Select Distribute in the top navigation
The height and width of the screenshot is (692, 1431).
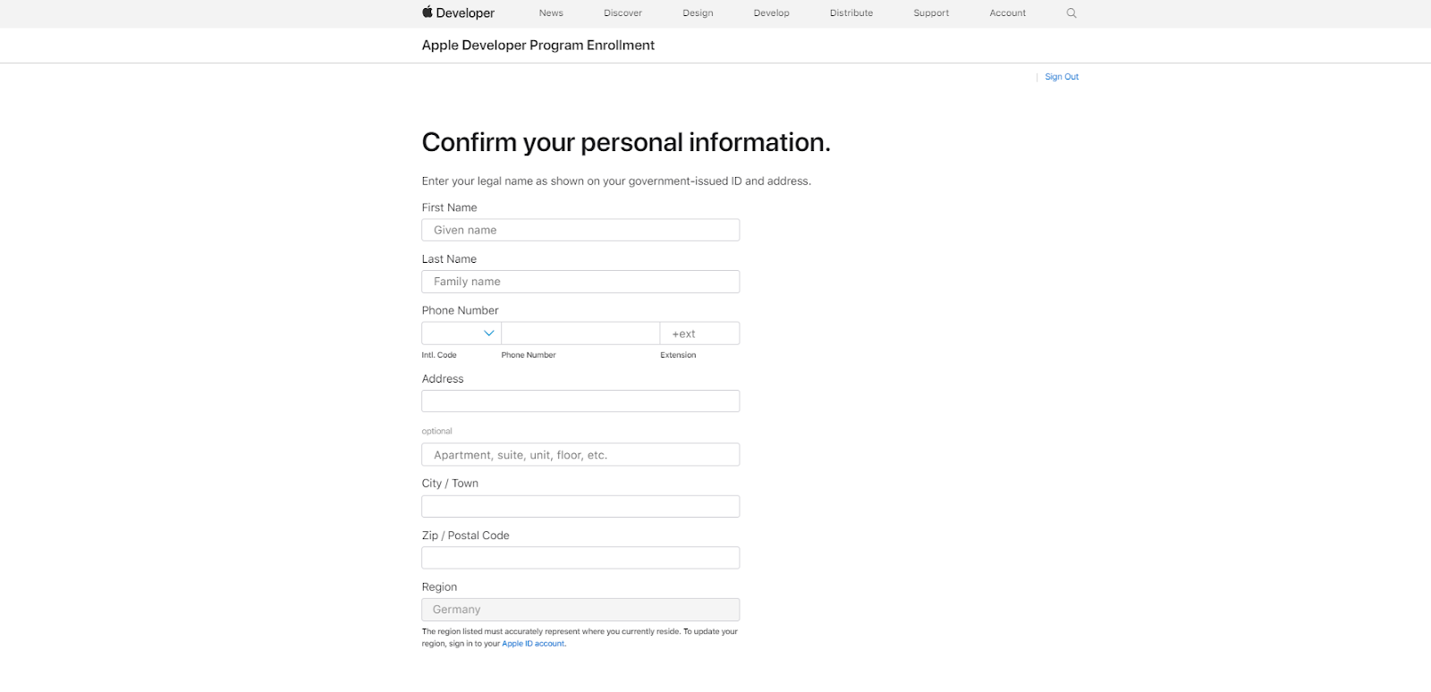851,13
